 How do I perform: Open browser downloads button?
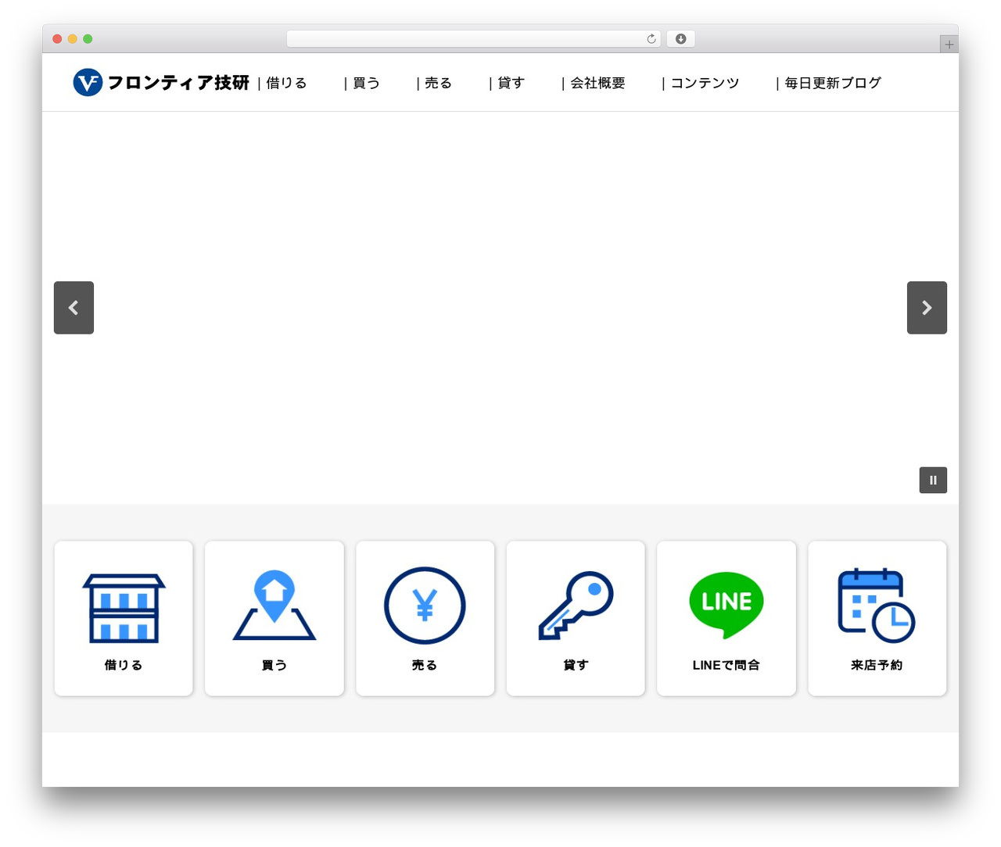pos(680,39)
